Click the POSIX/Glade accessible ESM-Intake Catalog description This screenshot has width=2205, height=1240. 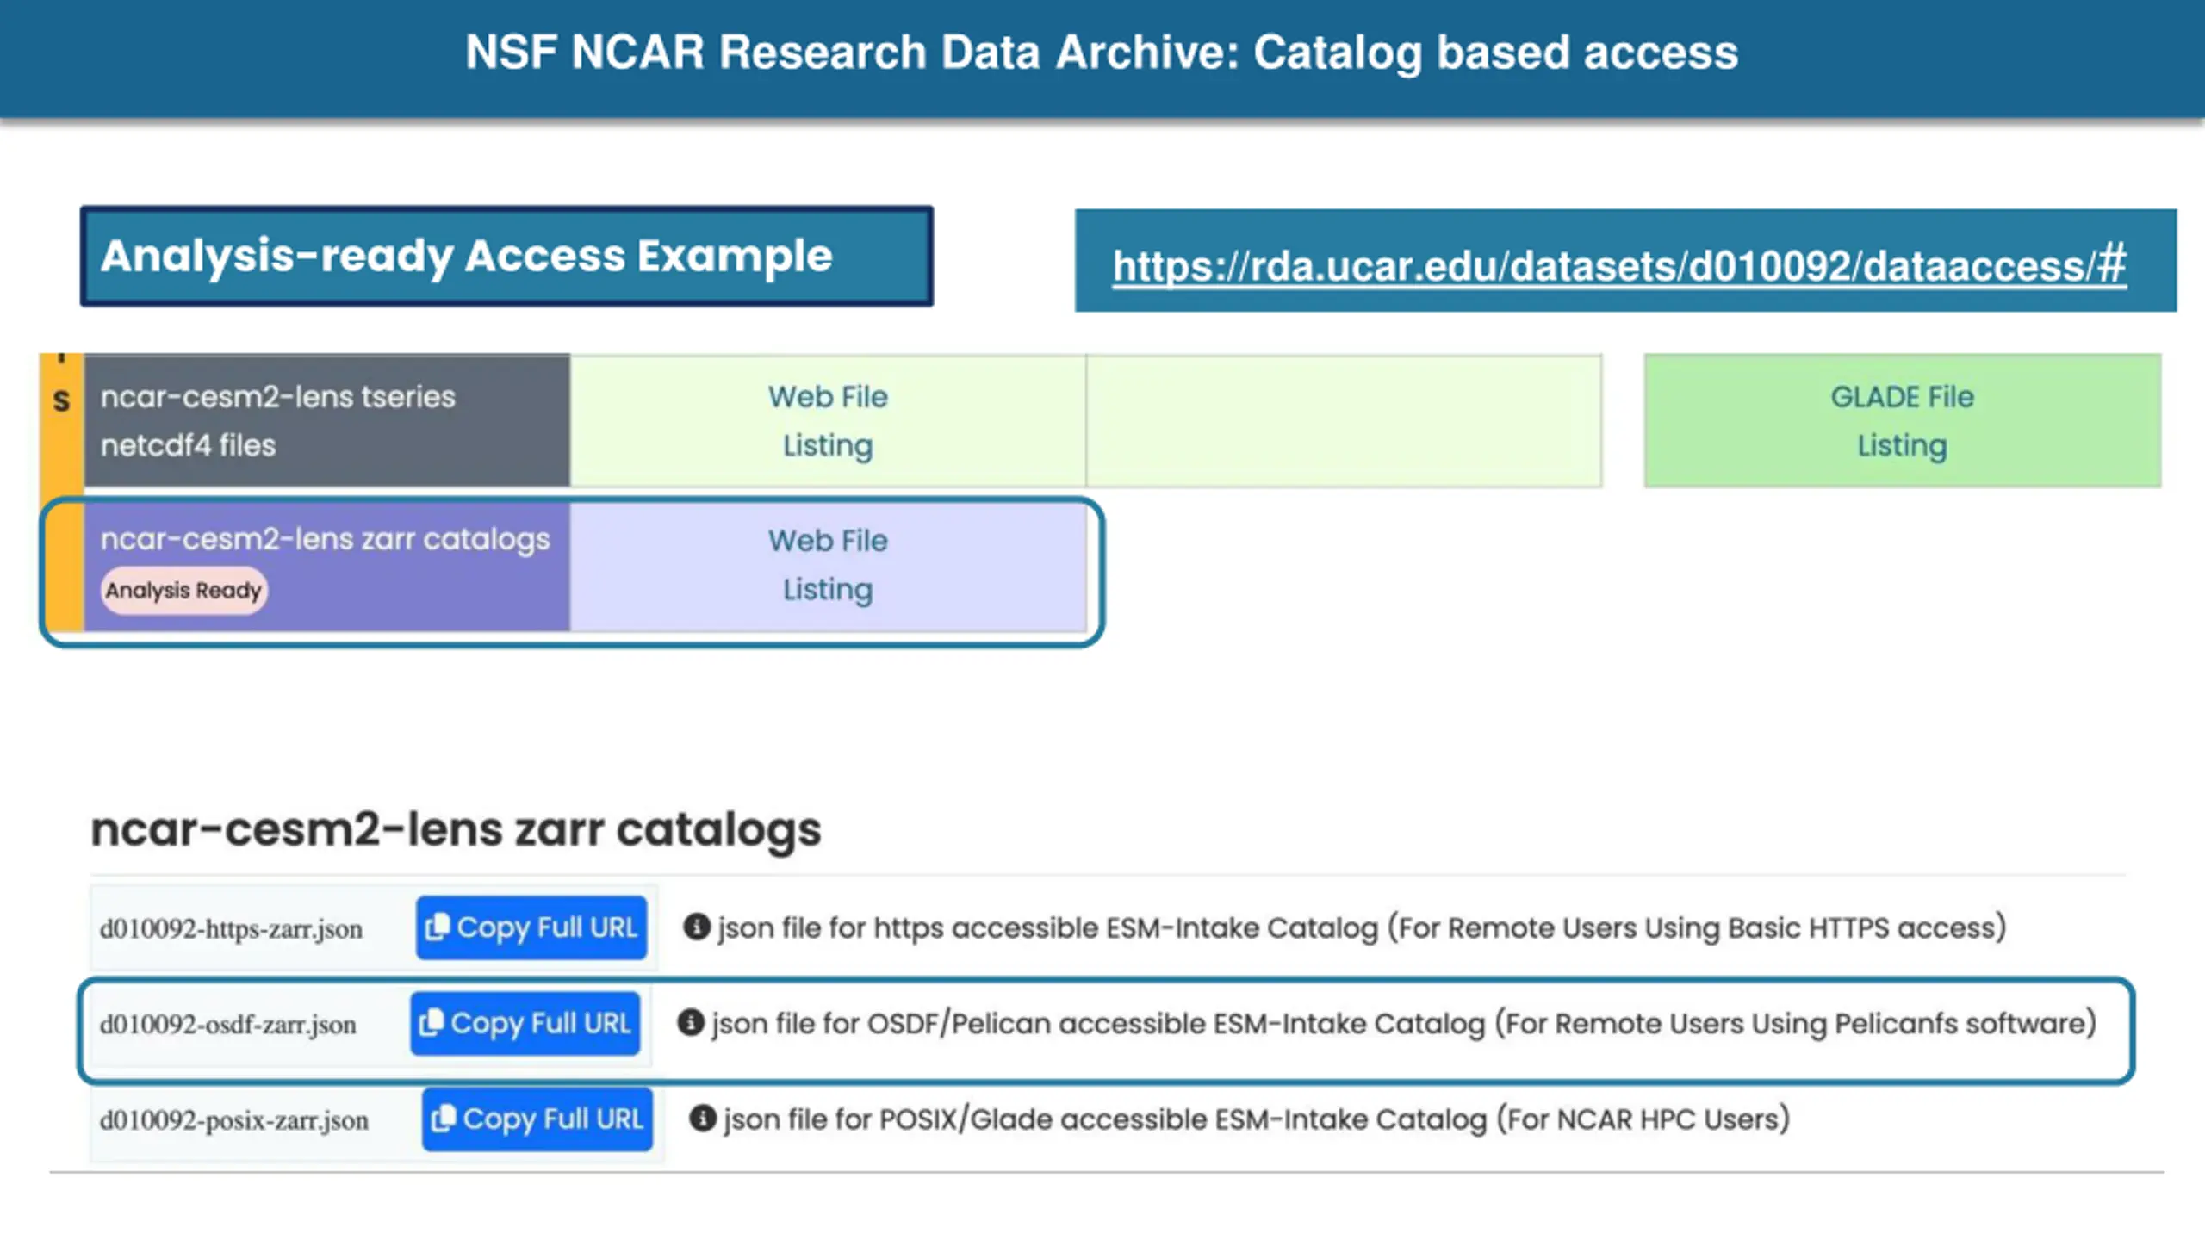coord(1257,1119)
